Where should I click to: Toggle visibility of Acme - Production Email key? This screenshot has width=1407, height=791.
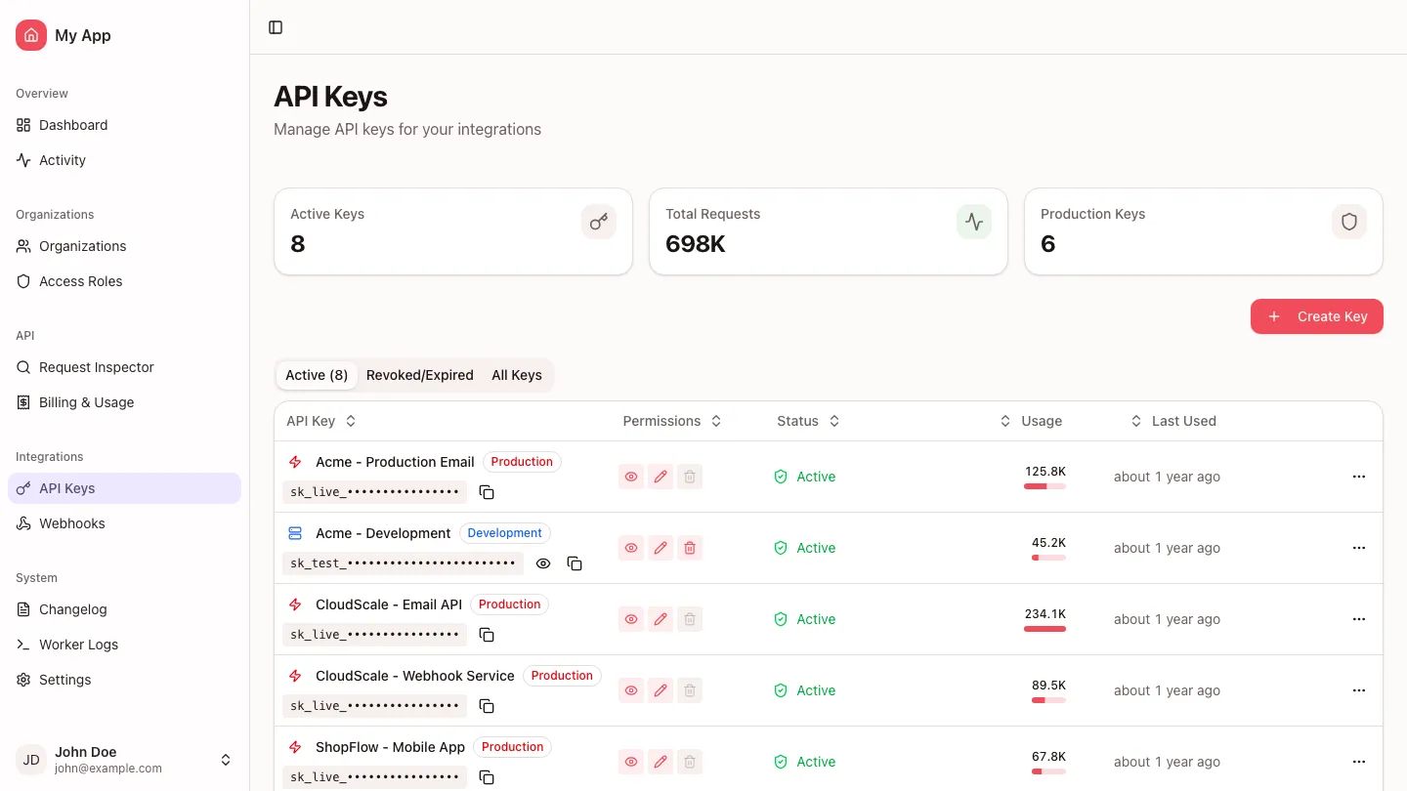tap(631, 477)
